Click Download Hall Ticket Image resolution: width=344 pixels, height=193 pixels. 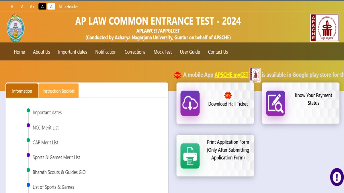tap(228, 104)
